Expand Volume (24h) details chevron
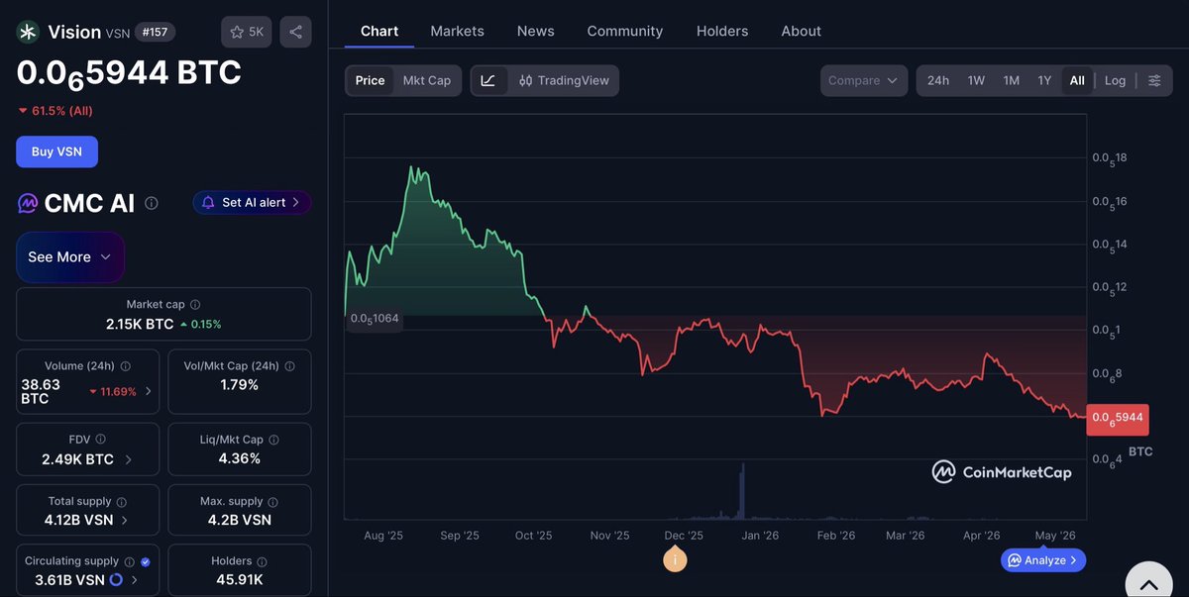 click(149, 391)
